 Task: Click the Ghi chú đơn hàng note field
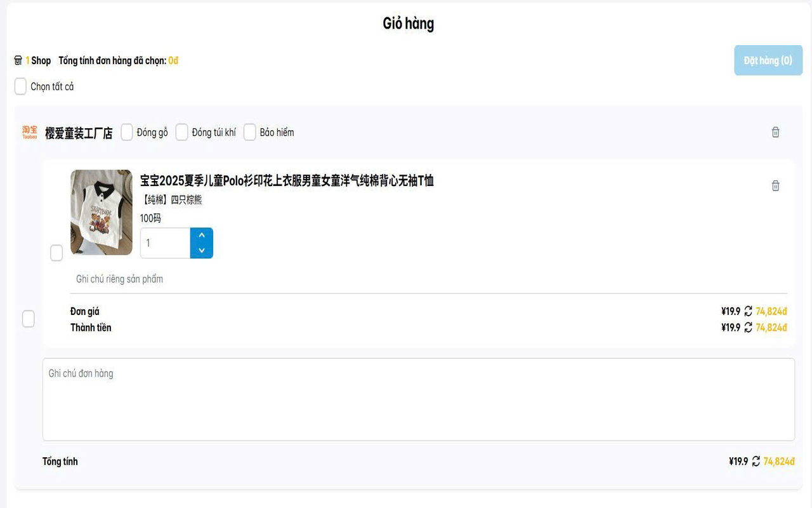coord(419,399)
